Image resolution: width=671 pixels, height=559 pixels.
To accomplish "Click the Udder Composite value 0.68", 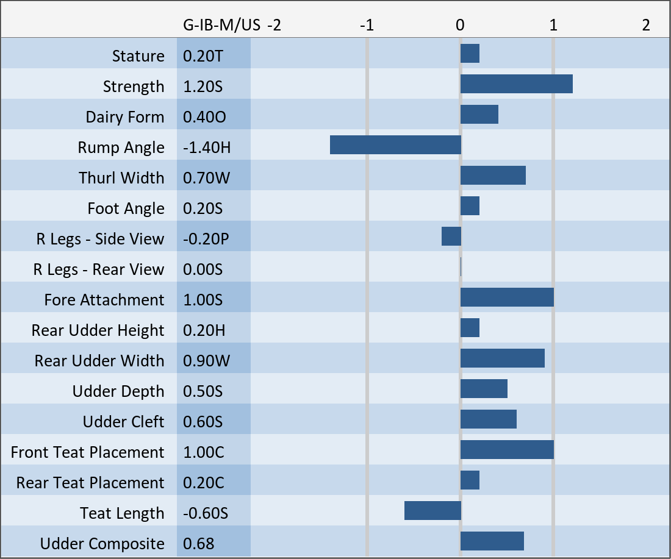I will (x=199, y=544).
